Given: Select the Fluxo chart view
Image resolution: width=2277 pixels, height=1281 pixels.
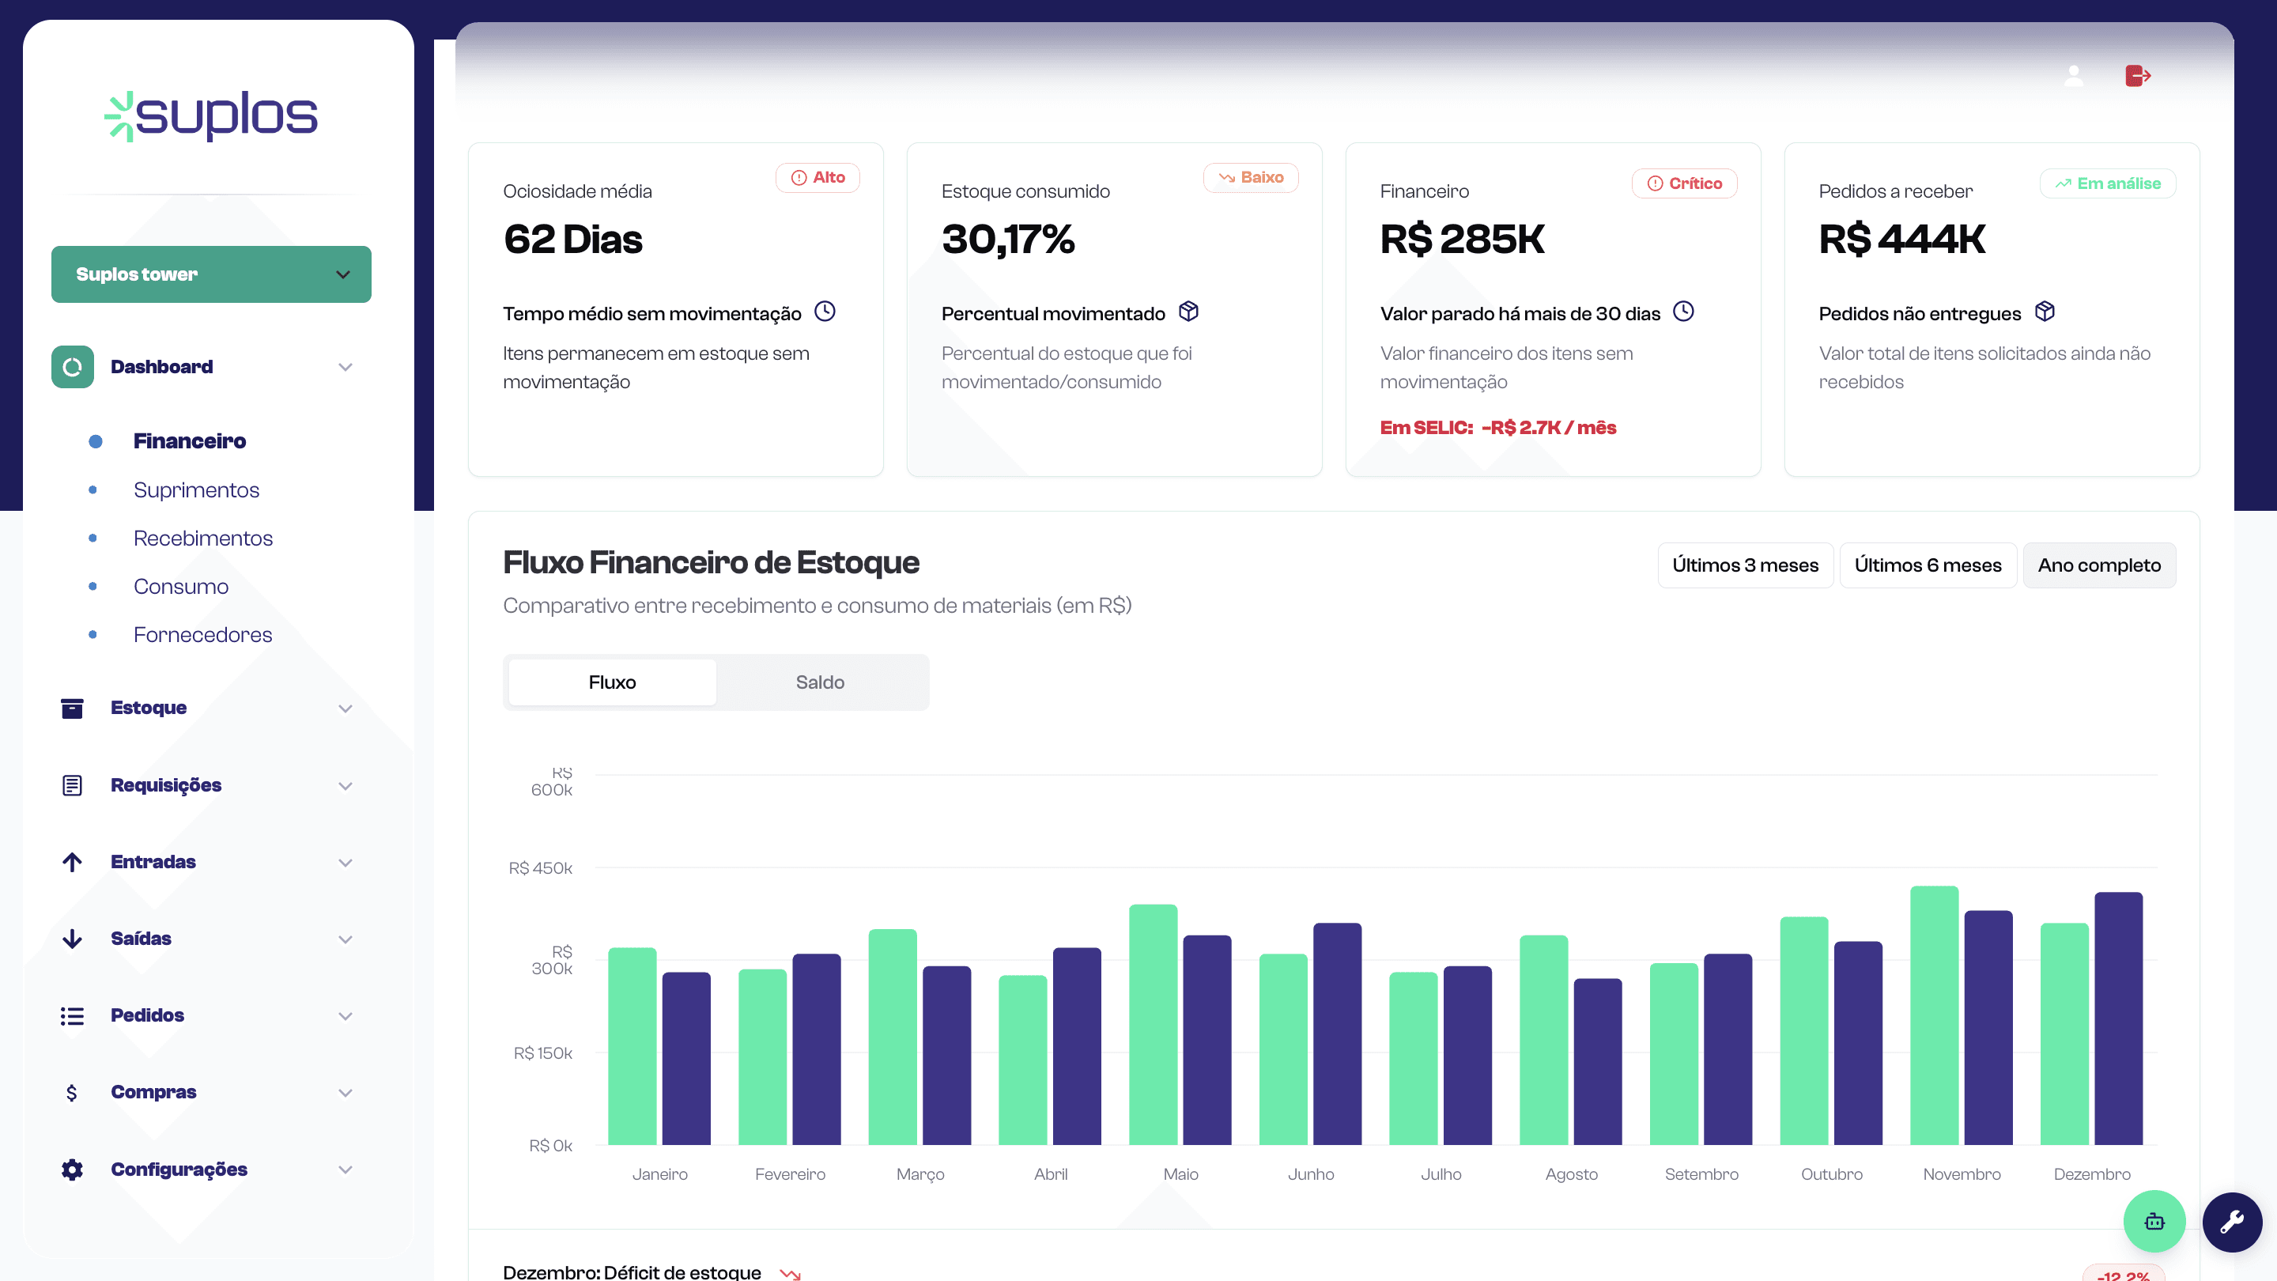Looking at the screenshot, I should click(x=612, y=682).
